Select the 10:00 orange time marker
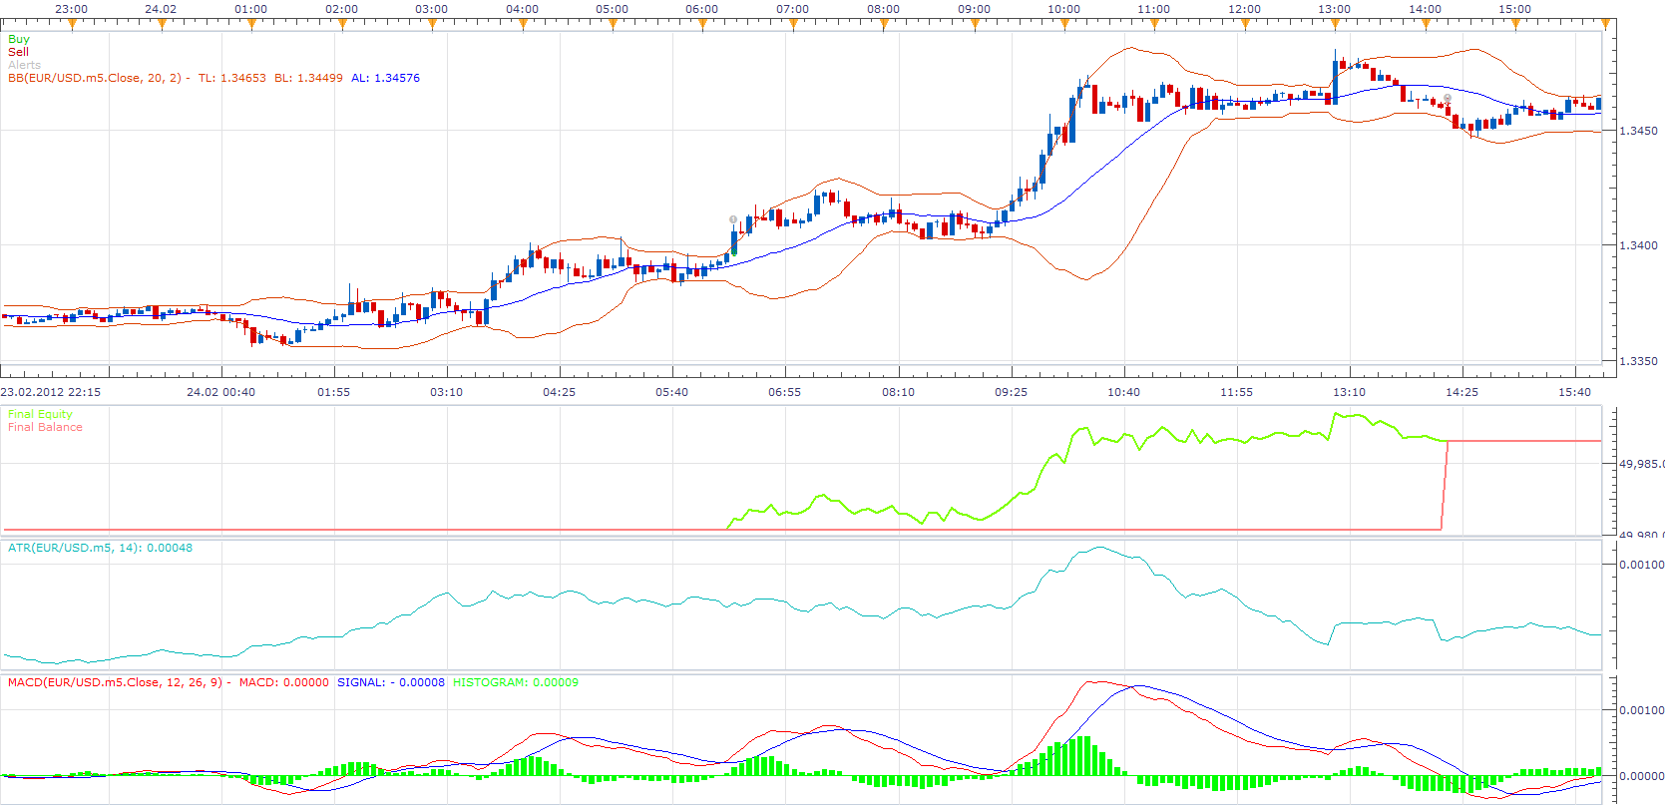 [1063, 24]
